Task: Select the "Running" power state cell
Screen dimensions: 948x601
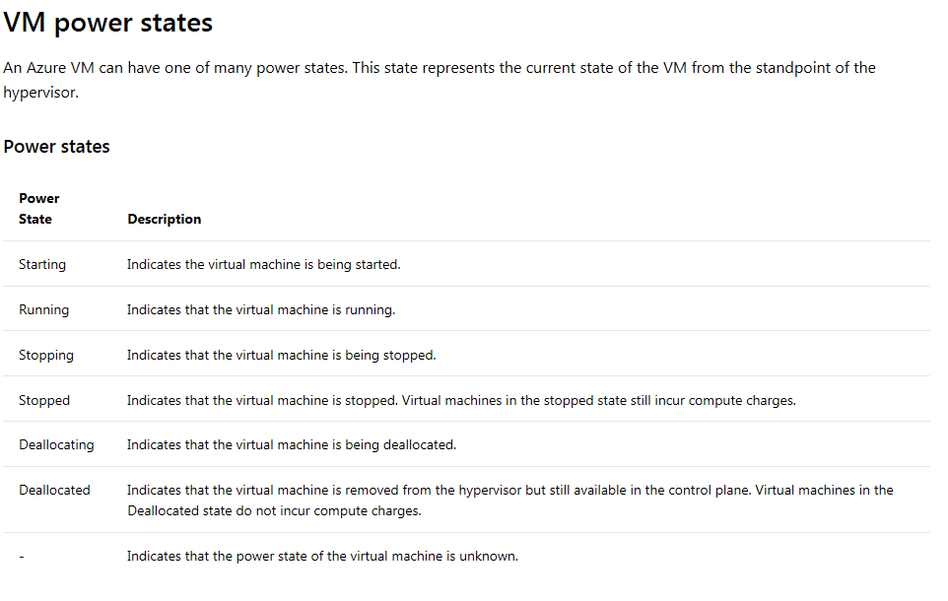Action: pos(43,309)
